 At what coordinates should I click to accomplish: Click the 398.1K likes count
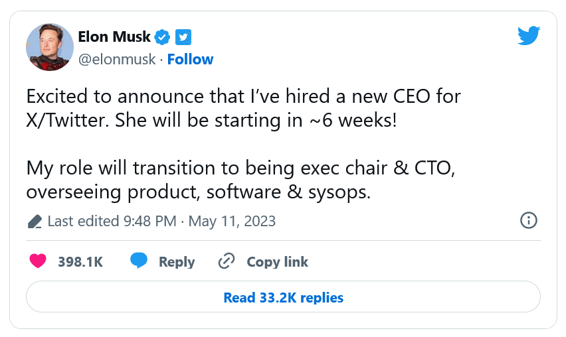tap(80, 261)
